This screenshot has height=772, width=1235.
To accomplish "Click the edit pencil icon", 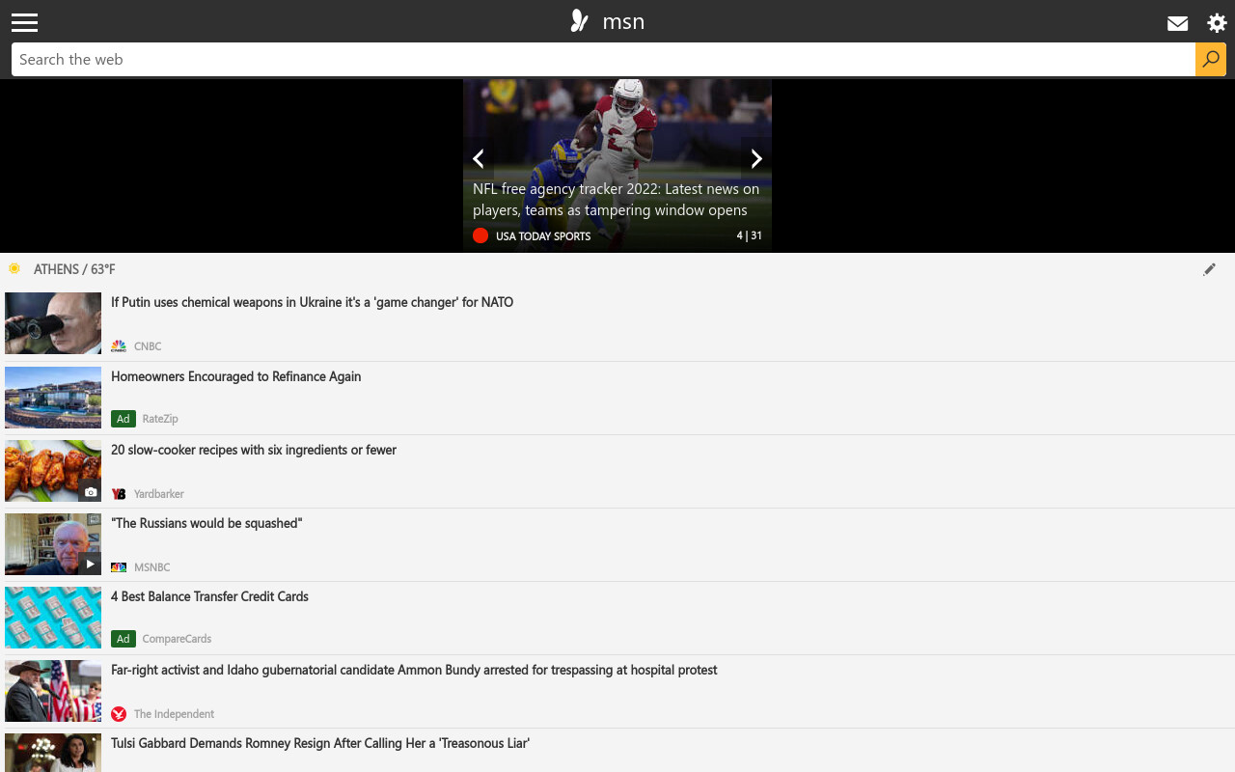I will (1209, 269).
